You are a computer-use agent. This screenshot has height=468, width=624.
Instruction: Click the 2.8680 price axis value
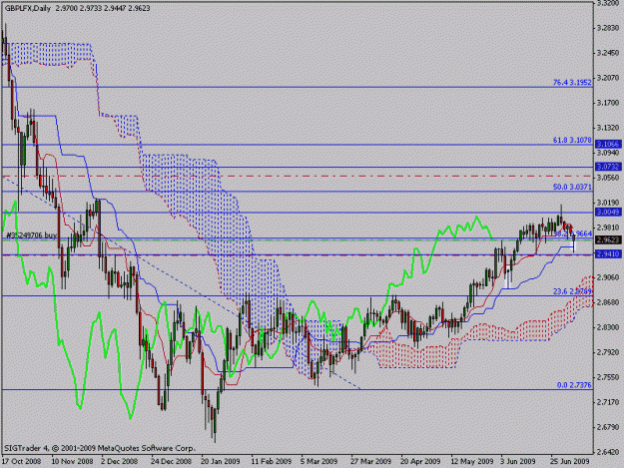pyautogui.click(x=608, y=302)
